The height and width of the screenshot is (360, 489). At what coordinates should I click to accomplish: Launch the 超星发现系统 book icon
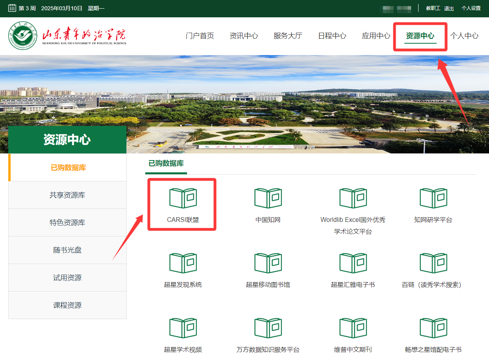[183, 263]
